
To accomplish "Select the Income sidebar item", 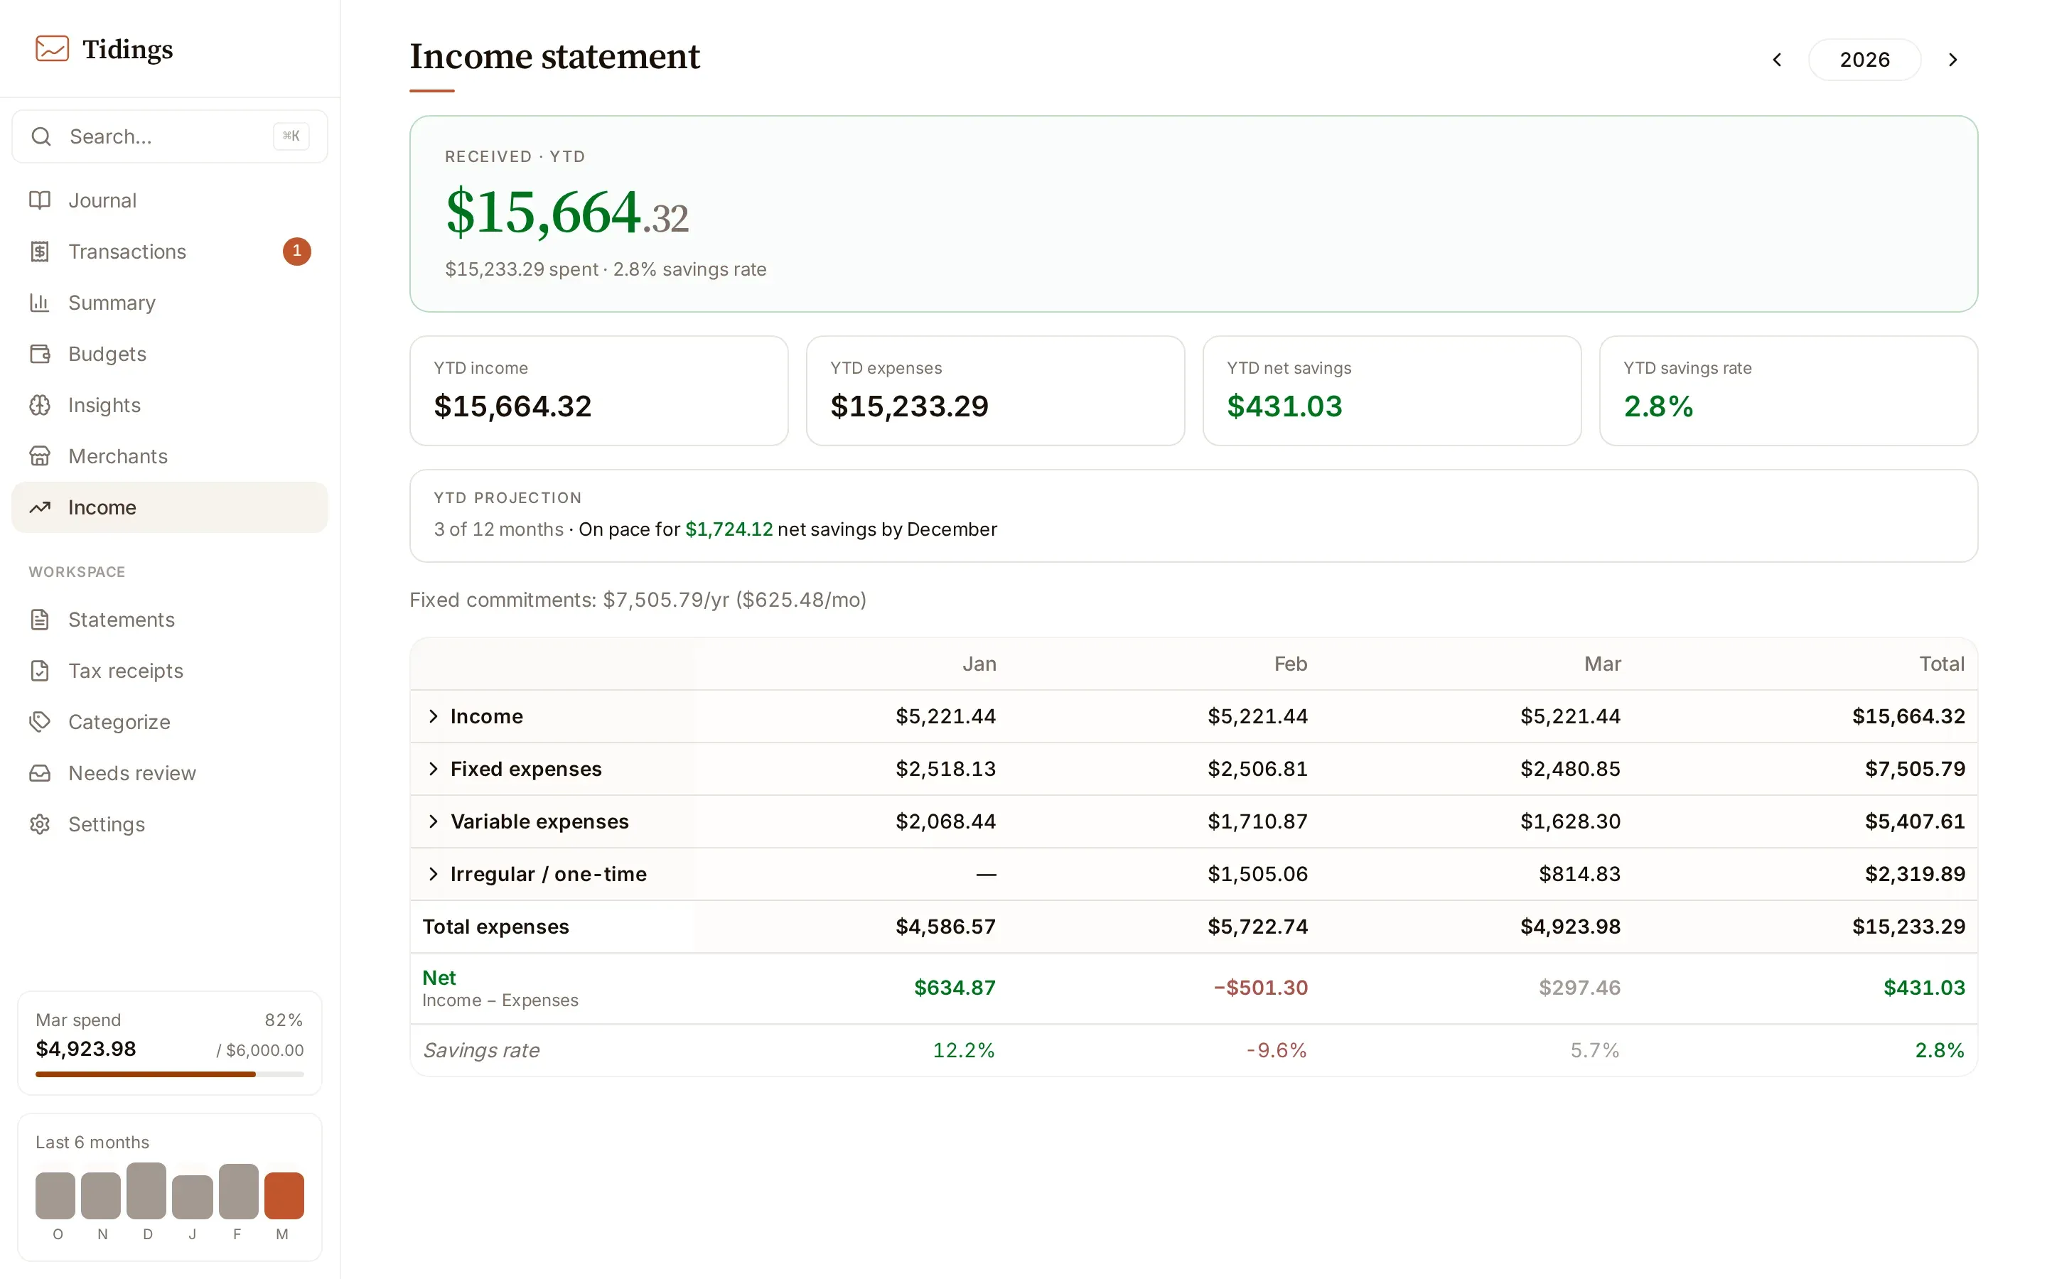I will point(169,507).
